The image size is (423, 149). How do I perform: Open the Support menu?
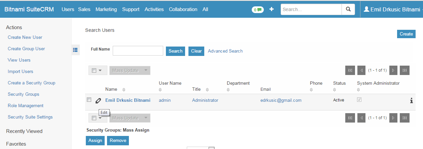click(131, 9)
